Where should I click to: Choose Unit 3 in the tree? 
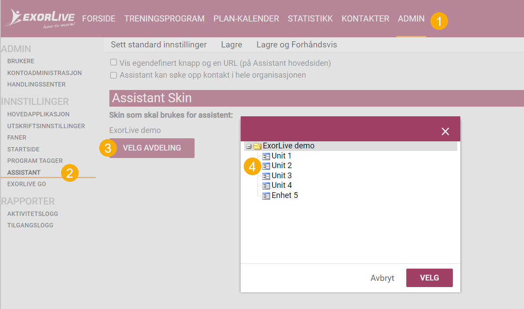coord(282,176)
